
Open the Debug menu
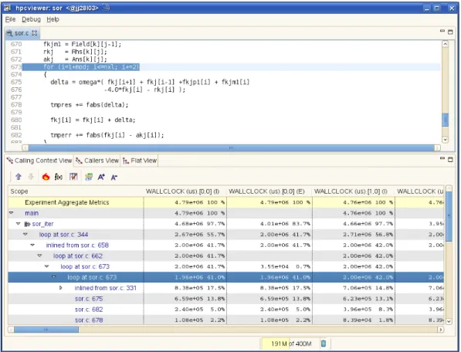pyautogui.click(x=31, y=19)
